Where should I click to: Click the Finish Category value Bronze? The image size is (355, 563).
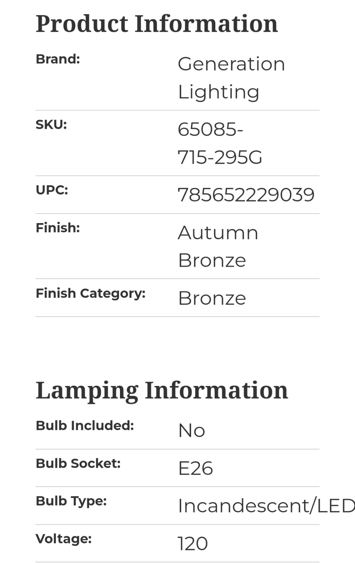(212, 298)
